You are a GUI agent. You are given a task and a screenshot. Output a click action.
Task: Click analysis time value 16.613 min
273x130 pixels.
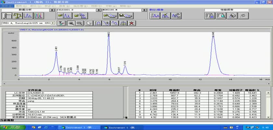[34, 114]
